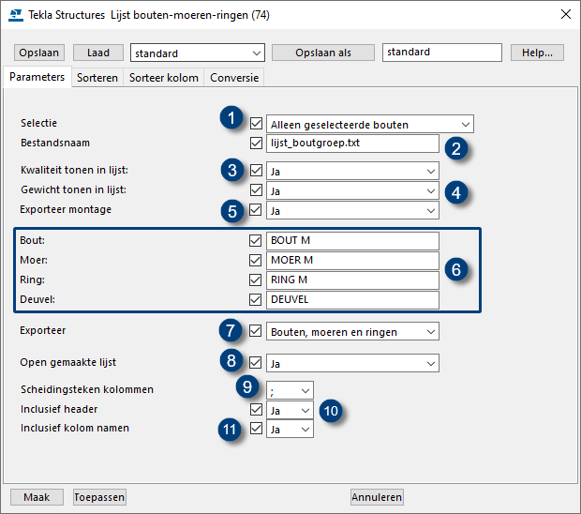Click the Annuleren button
Image resolution: width=581 pixels, height=514 pixels.
(x=378, y=497)
